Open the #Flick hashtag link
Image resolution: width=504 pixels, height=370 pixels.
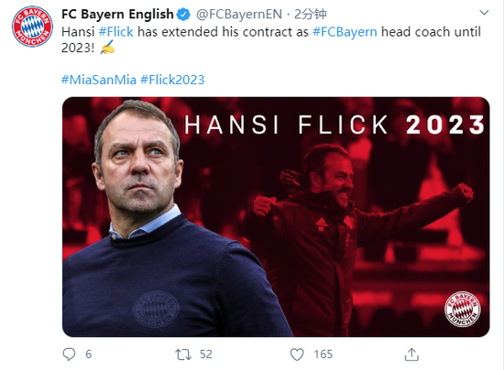point(115,32)
